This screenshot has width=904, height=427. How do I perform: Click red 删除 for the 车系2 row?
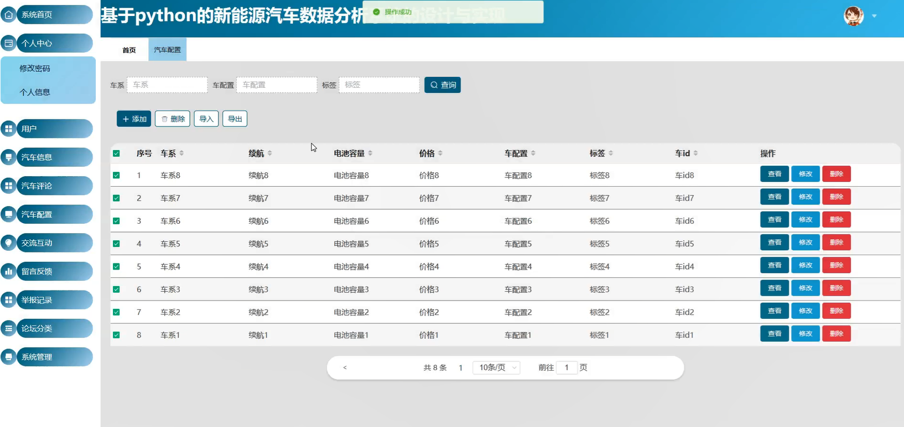(x=837, y=311)
